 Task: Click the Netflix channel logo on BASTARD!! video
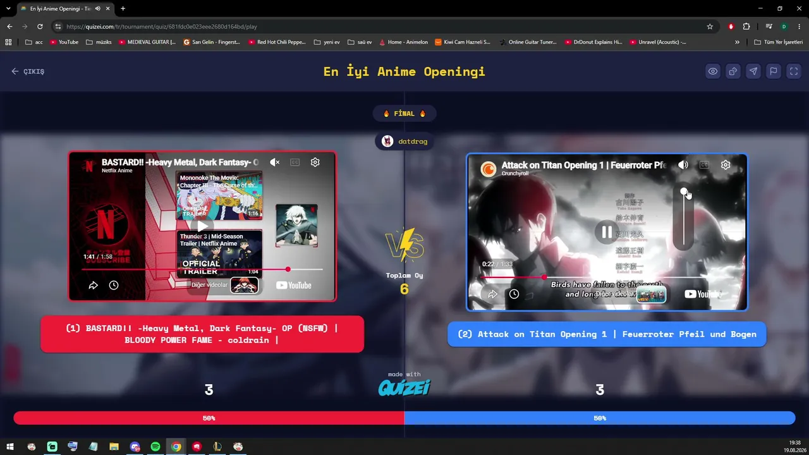89,166
